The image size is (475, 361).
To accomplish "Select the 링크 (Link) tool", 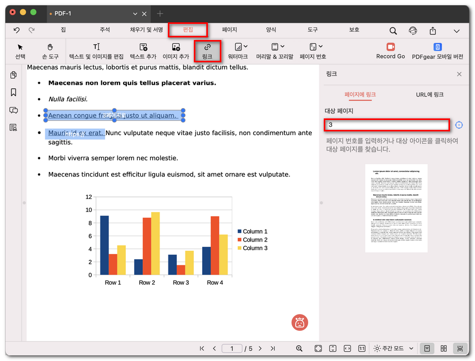I will coord(207,51).
